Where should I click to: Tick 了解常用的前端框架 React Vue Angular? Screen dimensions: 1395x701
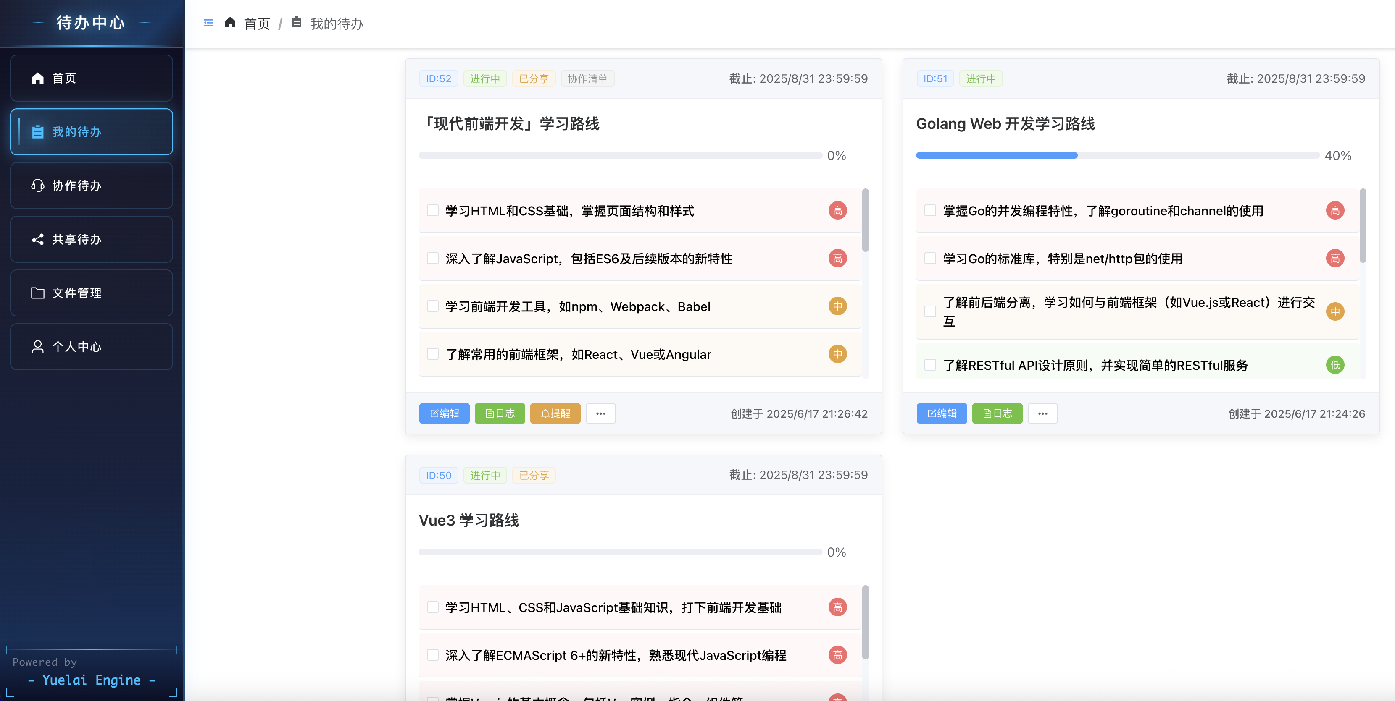click(432, 354)
